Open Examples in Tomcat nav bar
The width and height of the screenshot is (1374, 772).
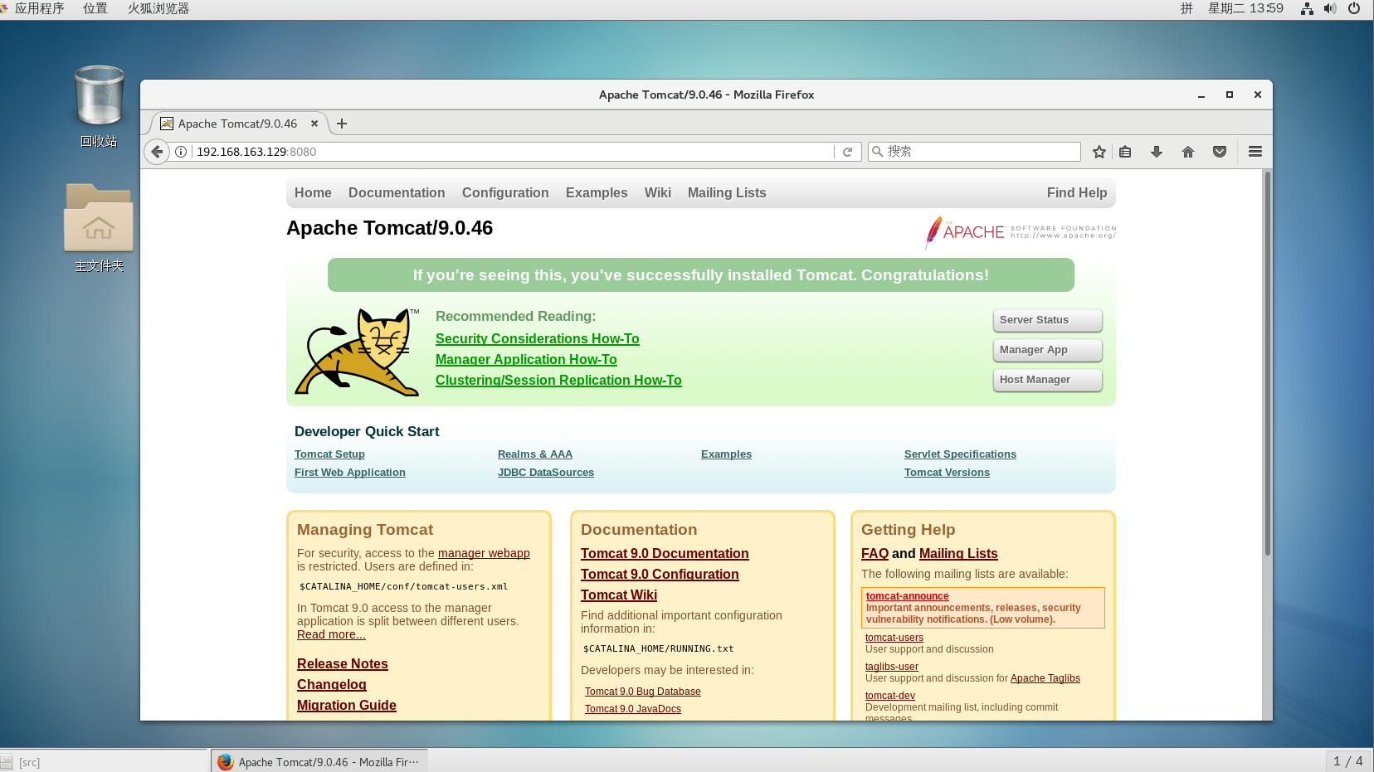(597, 192)
